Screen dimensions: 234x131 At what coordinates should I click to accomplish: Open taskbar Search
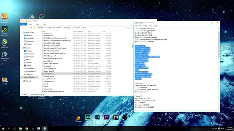[x=9, y=128]
